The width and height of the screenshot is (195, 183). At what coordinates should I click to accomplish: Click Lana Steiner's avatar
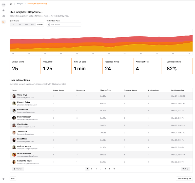click(x=14, y=111)
